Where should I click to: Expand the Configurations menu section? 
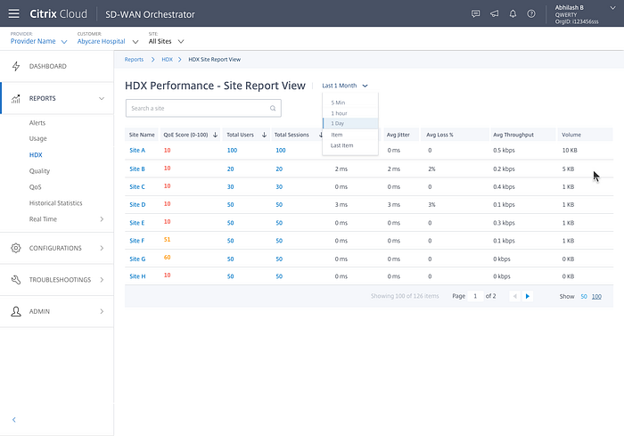57,248
